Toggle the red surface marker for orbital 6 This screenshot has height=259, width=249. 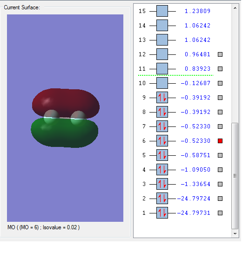(x=220, y=141)
